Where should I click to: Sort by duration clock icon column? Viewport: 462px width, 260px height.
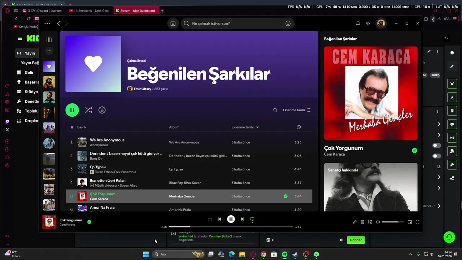298,127
